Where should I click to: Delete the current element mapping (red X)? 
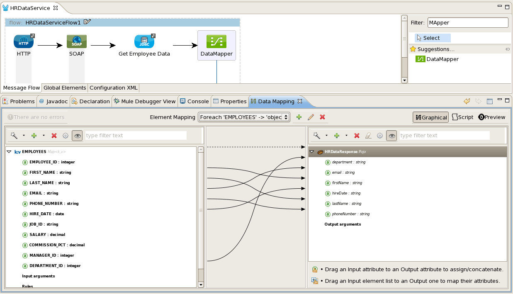click(322, 117)
